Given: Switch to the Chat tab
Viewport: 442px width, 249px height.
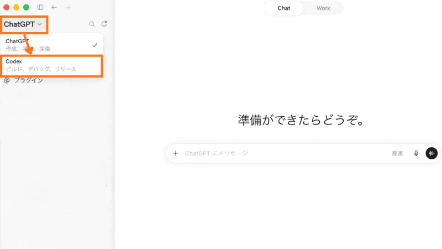Looking at the screenshot, I should click(x=284, y=8).
